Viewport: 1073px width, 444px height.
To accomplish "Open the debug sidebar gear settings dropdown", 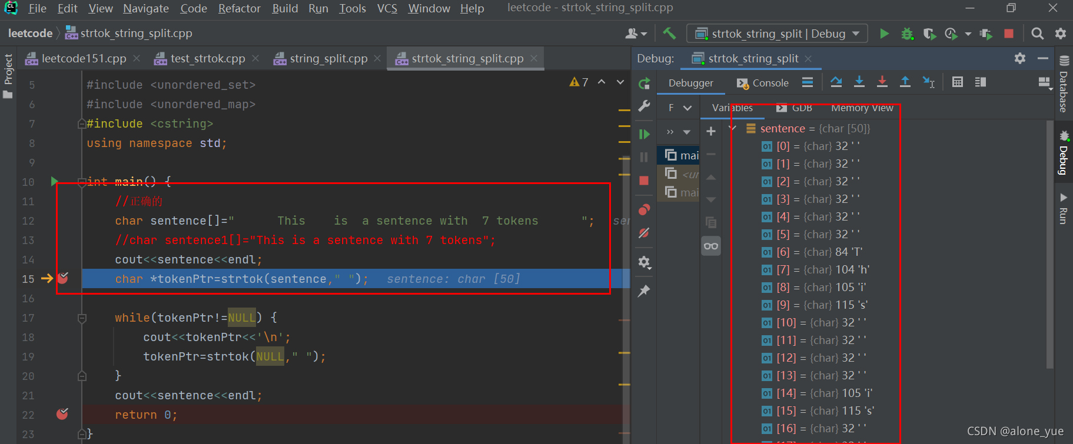I will 645,262.
